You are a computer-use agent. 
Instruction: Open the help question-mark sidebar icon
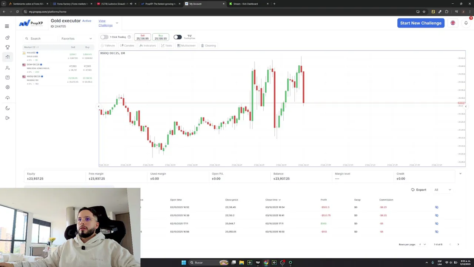7,78
